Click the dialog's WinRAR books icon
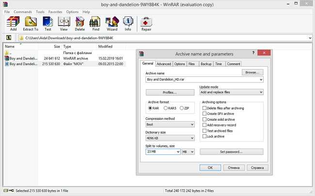Screen dimensions: 315x196 tap(142, 54)
